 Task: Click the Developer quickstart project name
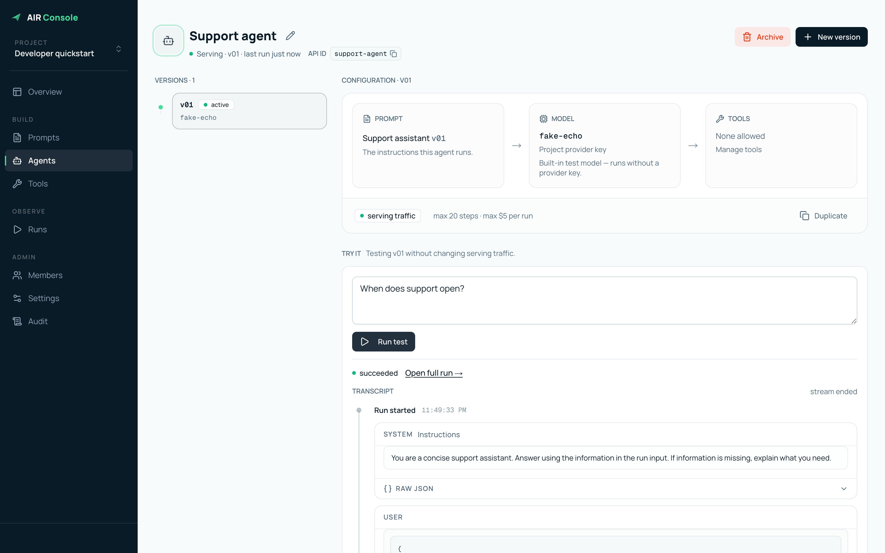click(x=54, y=53)
